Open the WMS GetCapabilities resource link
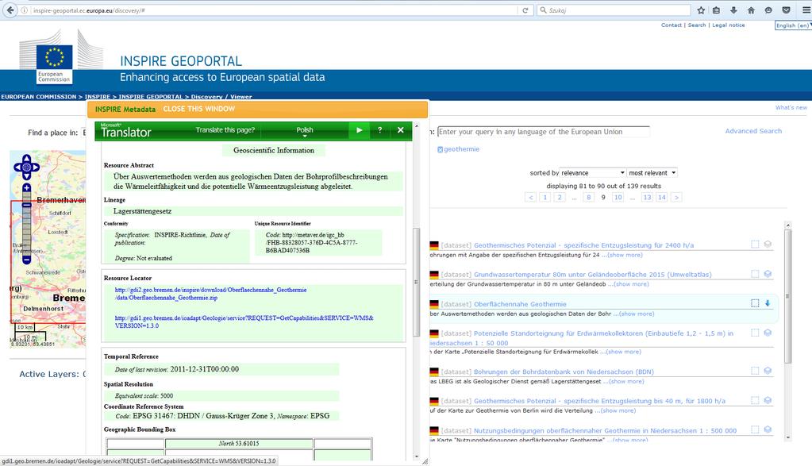Viewport: 812px width, 466px height. (244, 322)
